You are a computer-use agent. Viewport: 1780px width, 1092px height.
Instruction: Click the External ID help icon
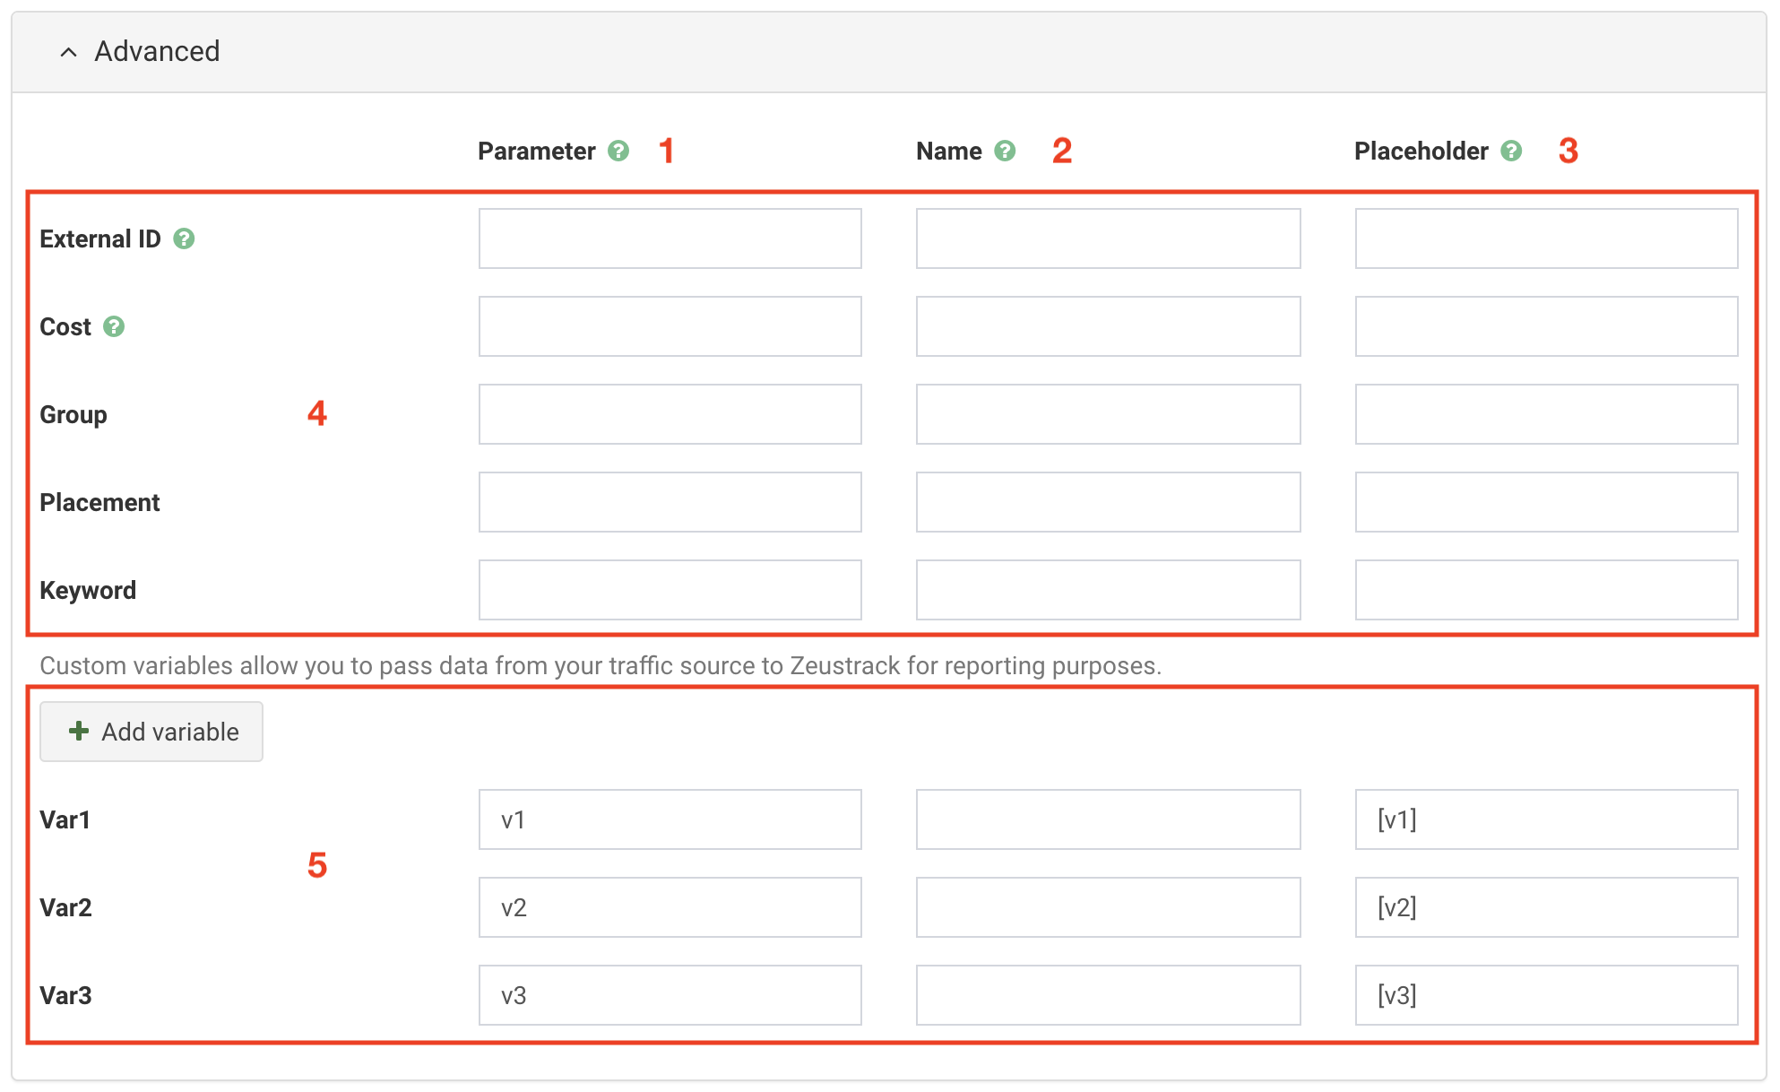coord(184,238)
